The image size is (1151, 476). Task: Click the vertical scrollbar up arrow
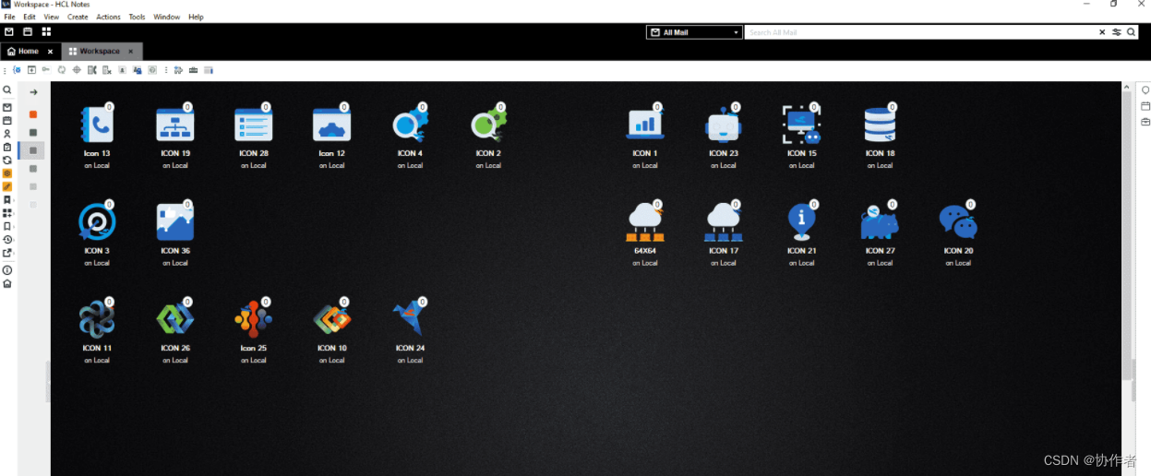1127,87
